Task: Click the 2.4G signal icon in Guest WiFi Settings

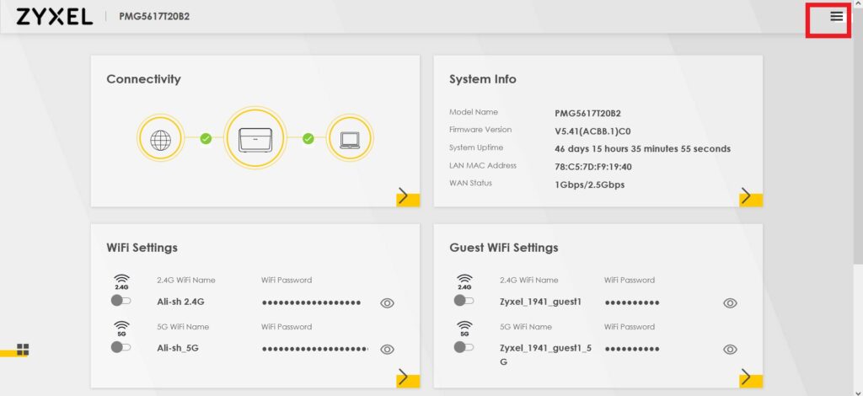Action: click(464, 281)
